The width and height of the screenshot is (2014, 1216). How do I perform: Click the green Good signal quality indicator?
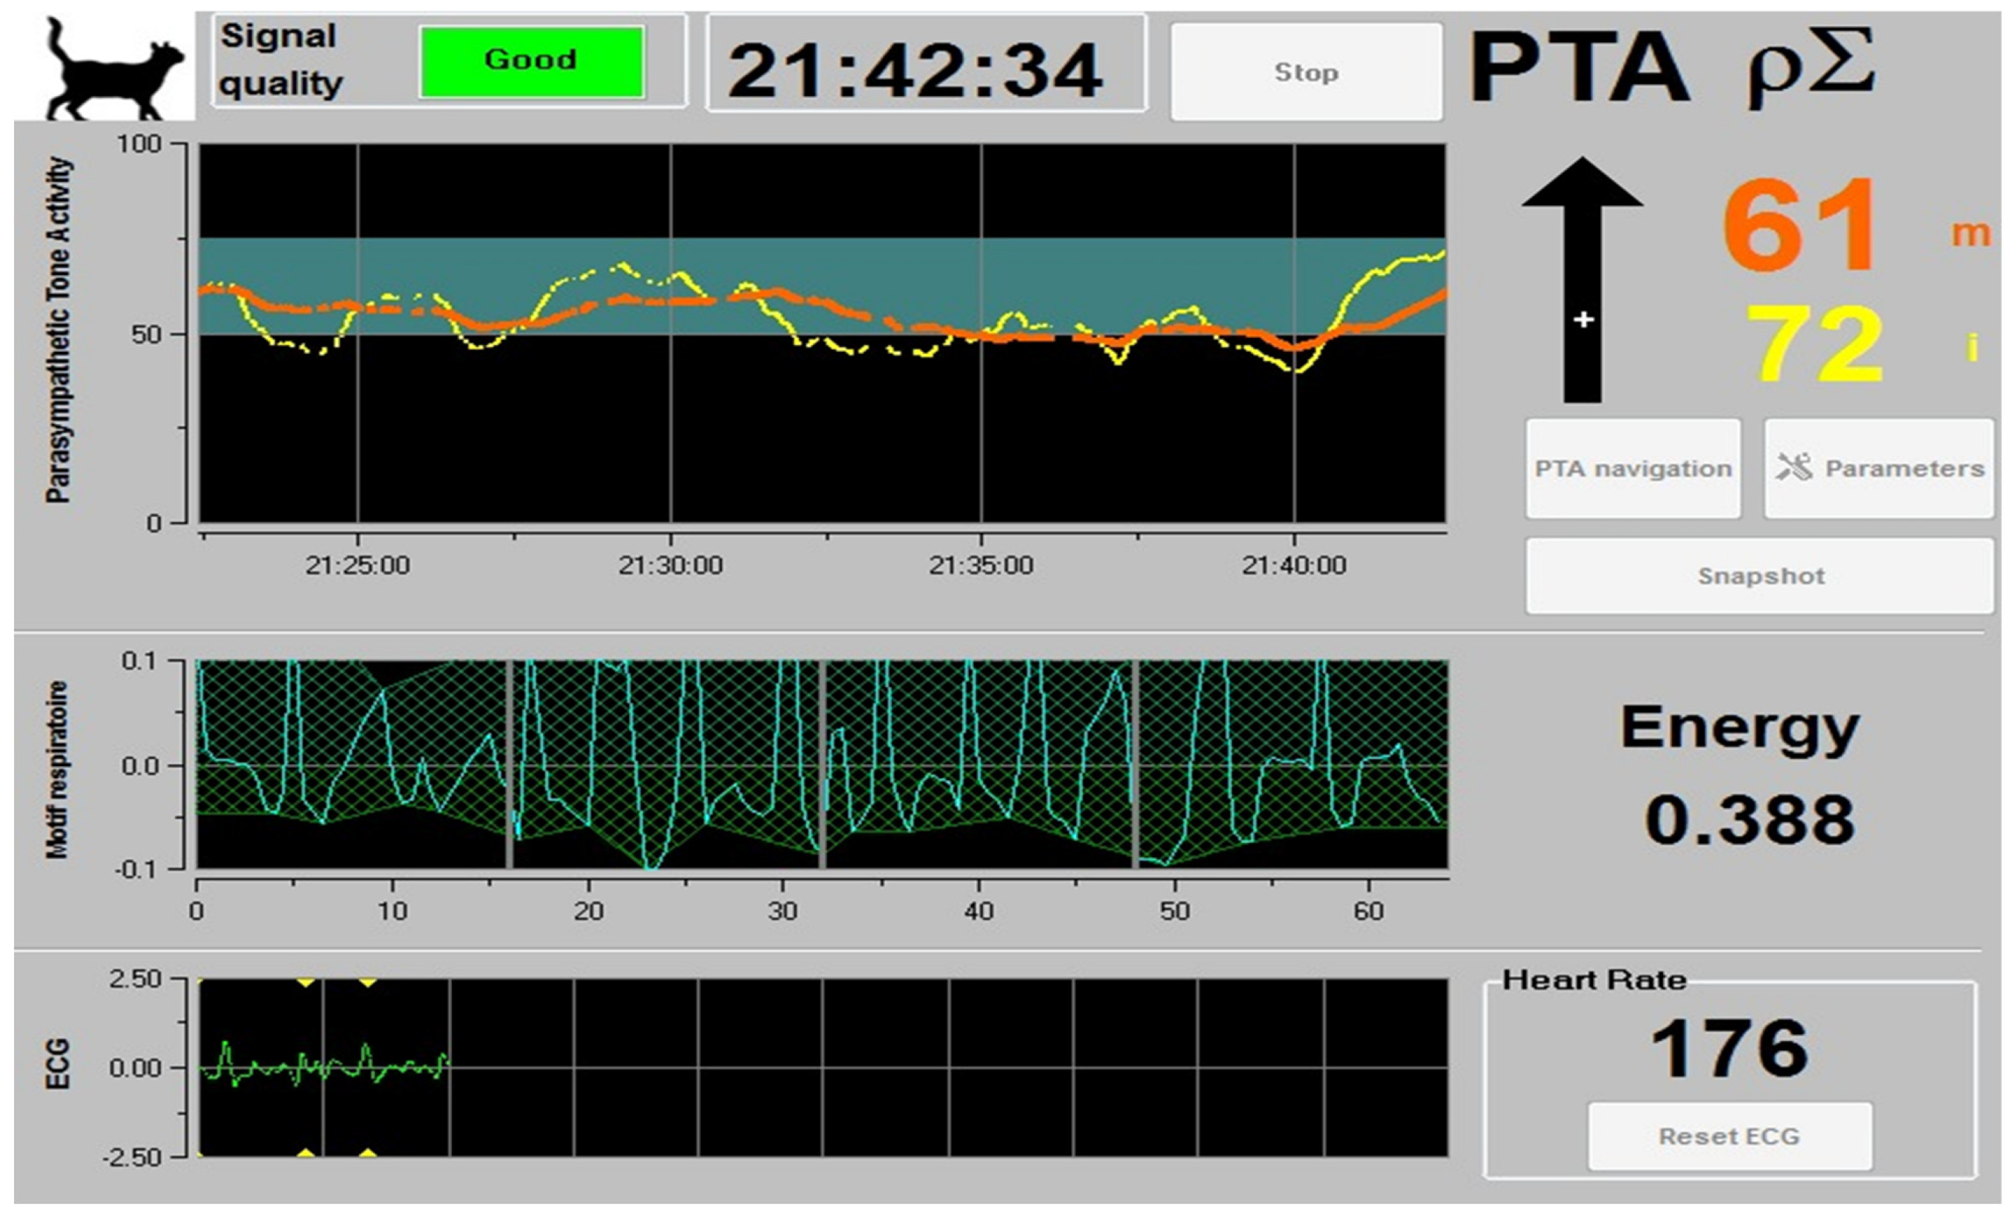point(531,61)
